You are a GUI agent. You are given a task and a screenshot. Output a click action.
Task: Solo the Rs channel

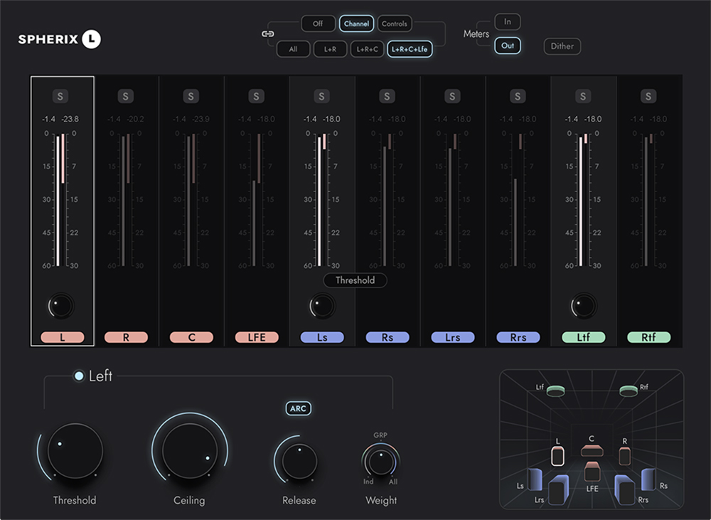pos(387,96)
